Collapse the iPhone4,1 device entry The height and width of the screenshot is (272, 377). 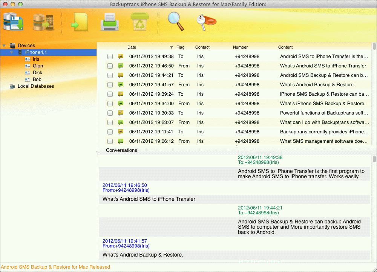click(11, 52)
